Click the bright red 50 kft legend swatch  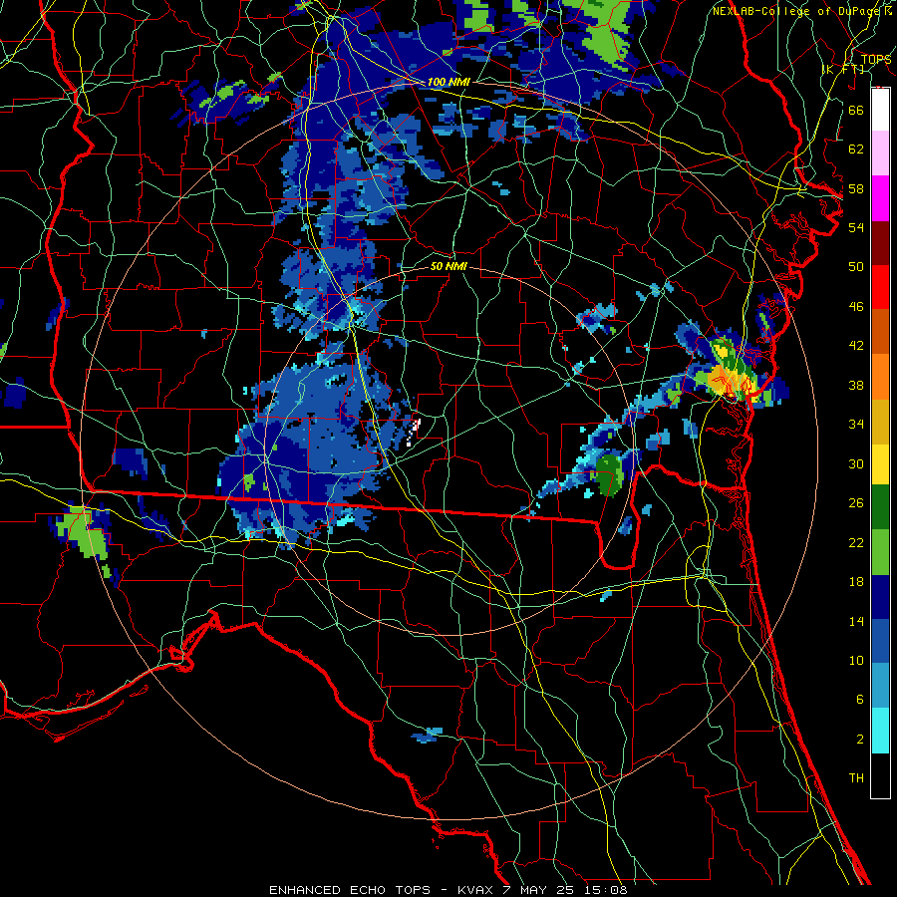point(880,287)
